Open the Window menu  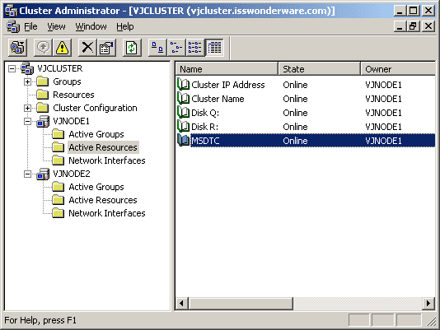(x=91, y=26)
